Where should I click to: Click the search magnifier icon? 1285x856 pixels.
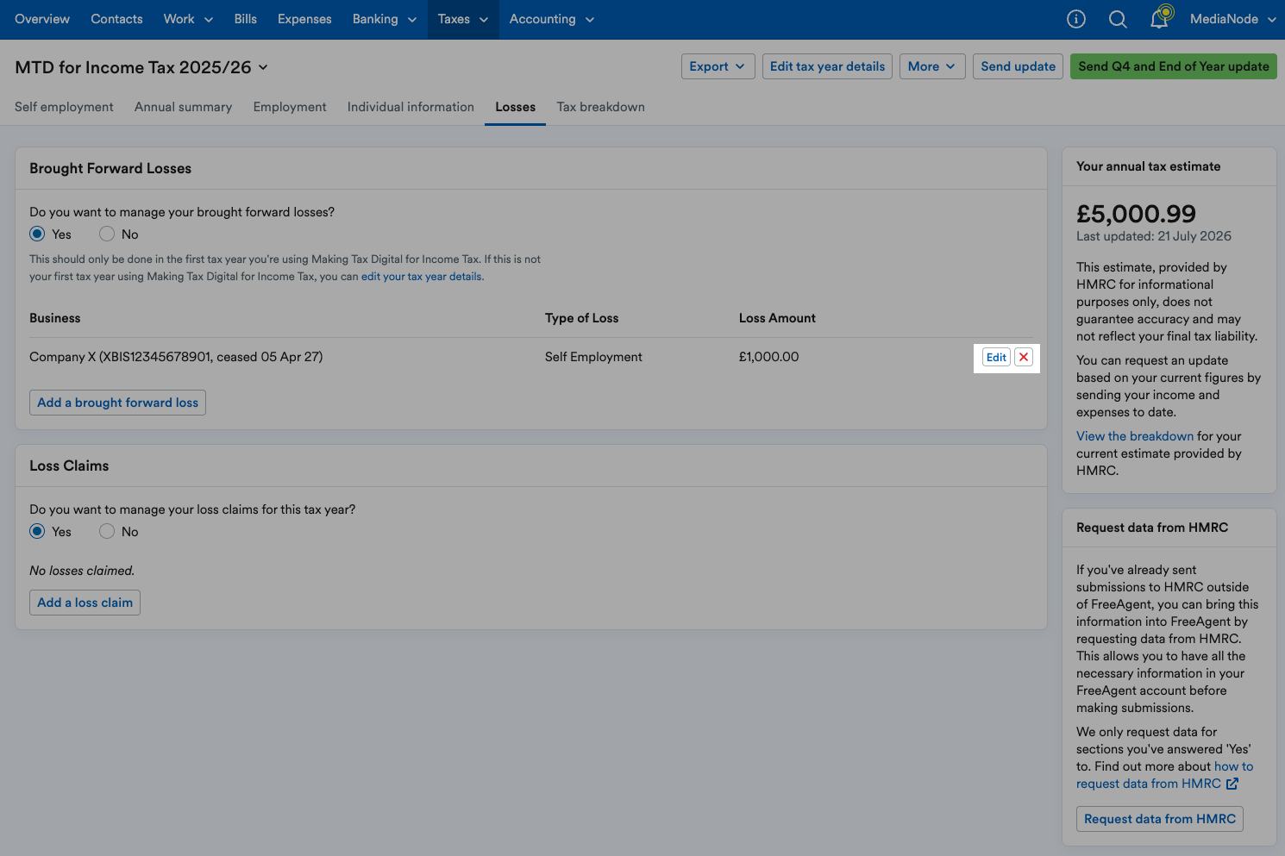click(1118, 19)
